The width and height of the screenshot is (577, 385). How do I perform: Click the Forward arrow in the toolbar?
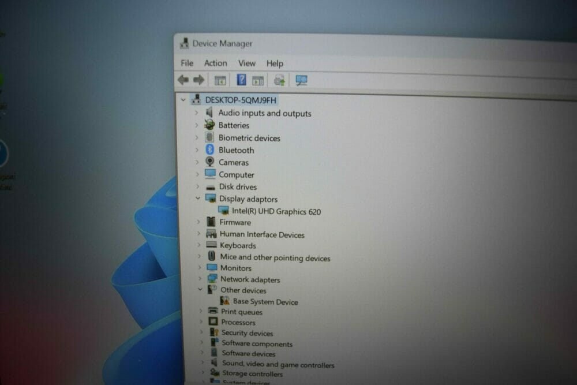point(198,80)
